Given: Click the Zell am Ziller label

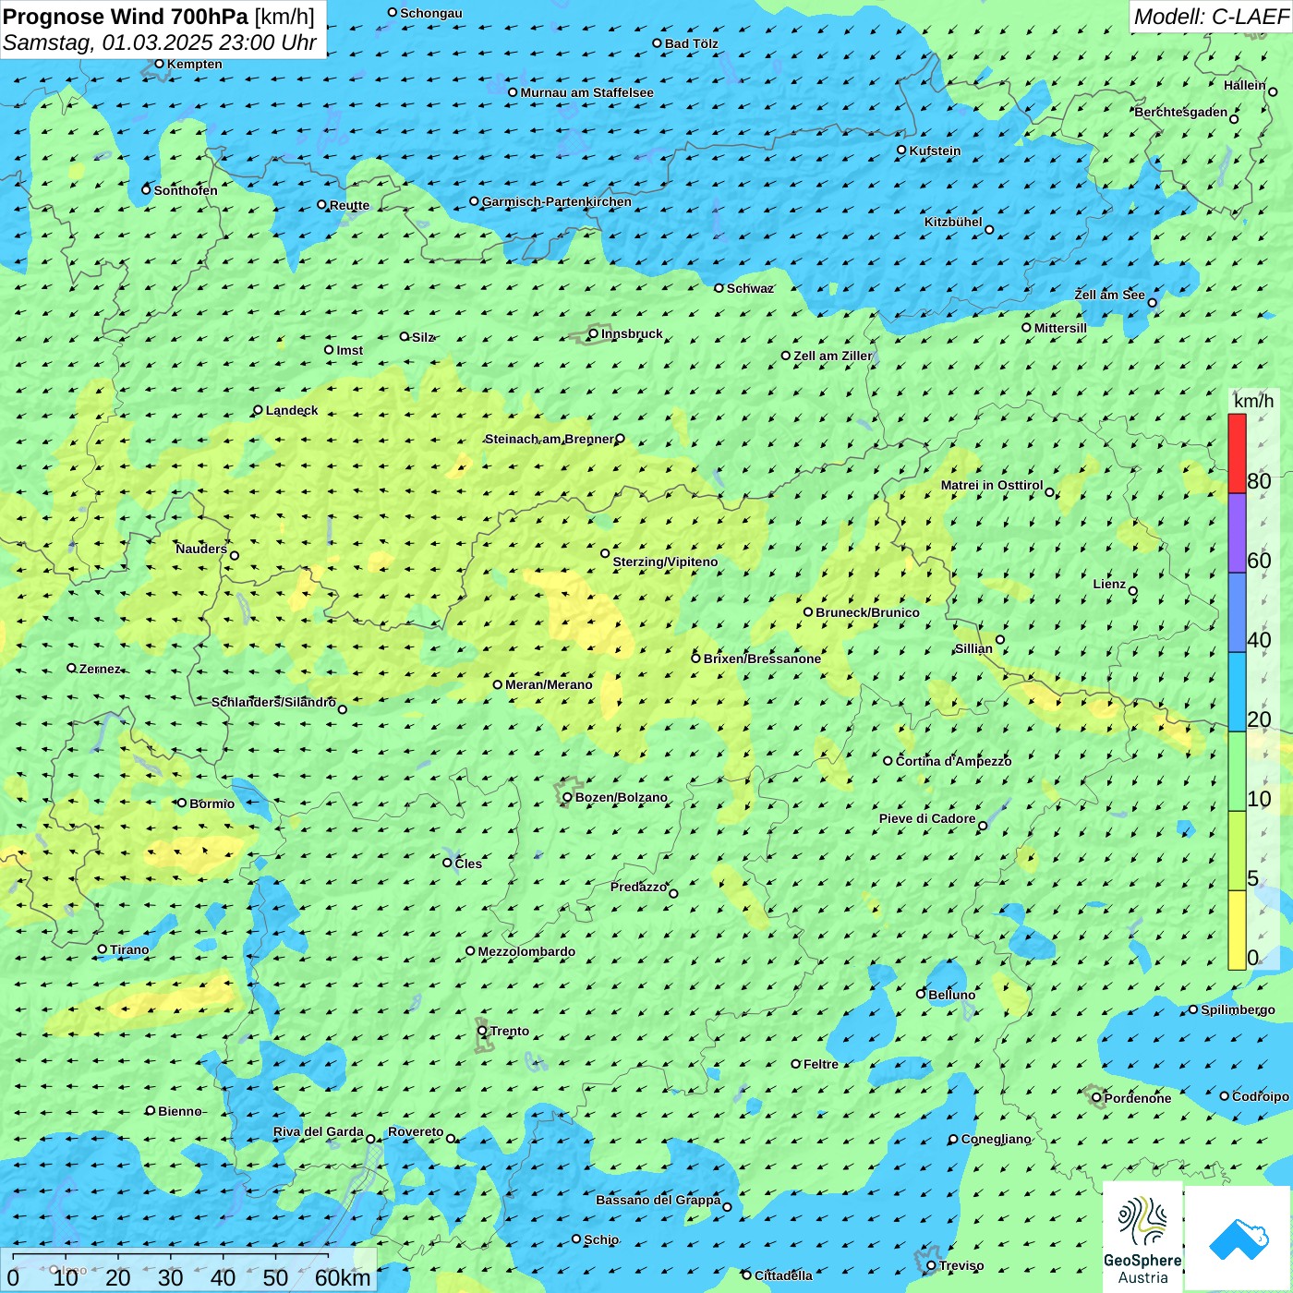Looking at the screenshot, I should tap(833, 356).
